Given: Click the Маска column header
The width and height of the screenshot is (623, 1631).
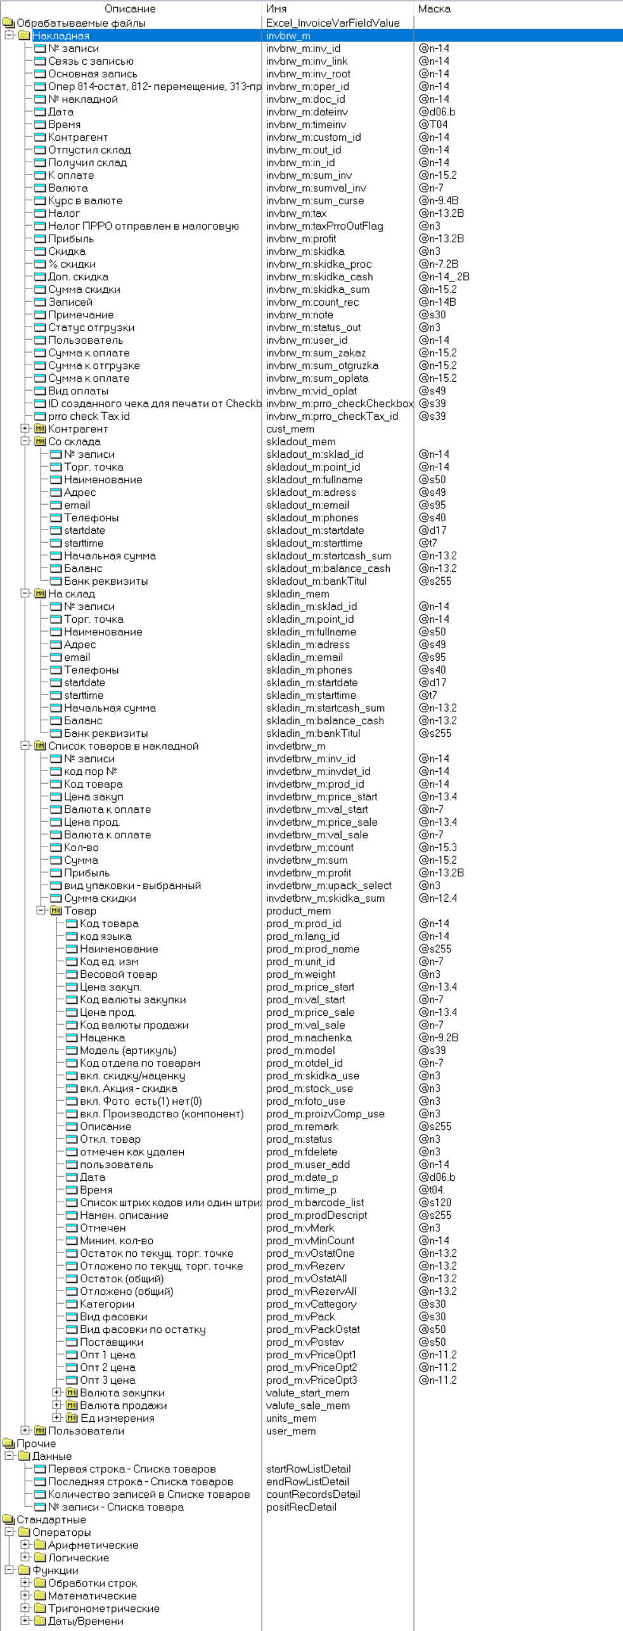Looking at the screenshot, I should click(434, 9).
